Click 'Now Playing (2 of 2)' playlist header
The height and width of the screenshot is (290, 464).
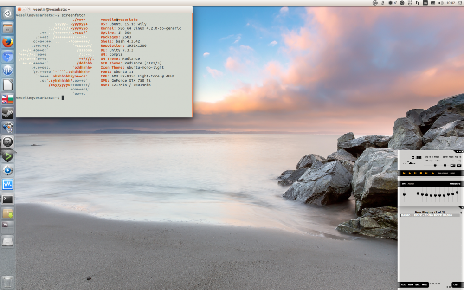[x=430, y=212]
